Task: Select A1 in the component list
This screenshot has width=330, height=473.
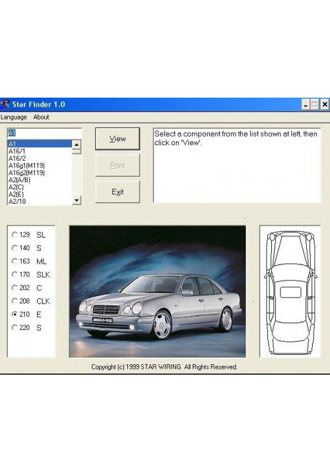Action: point(40,144)
